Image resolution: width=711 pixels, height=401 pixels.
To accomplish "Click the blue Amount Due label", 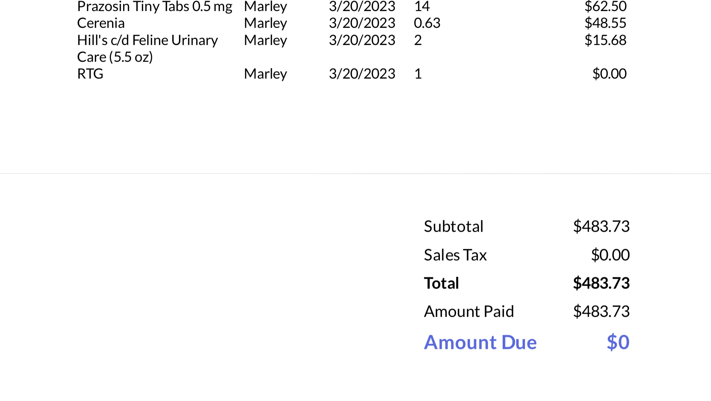I will click(x=480, y=342).
